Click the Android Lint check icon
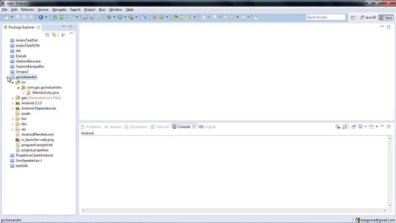396x223 pixels. click(72, 17)
